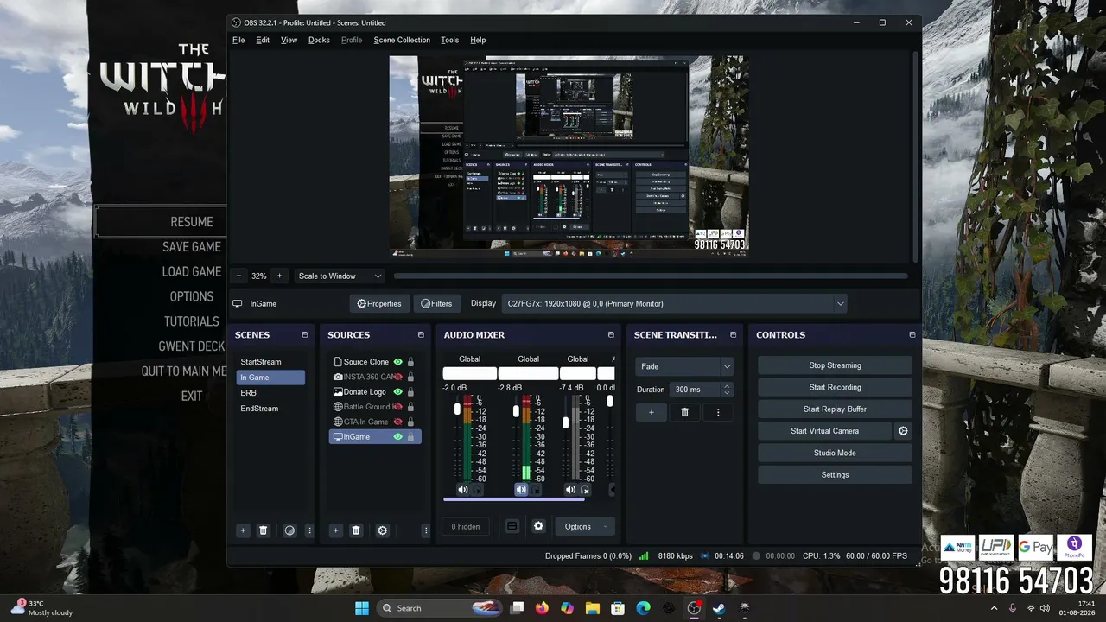Show the INSTA 360 CAM source
The image size is (1106, 622).
397,377
